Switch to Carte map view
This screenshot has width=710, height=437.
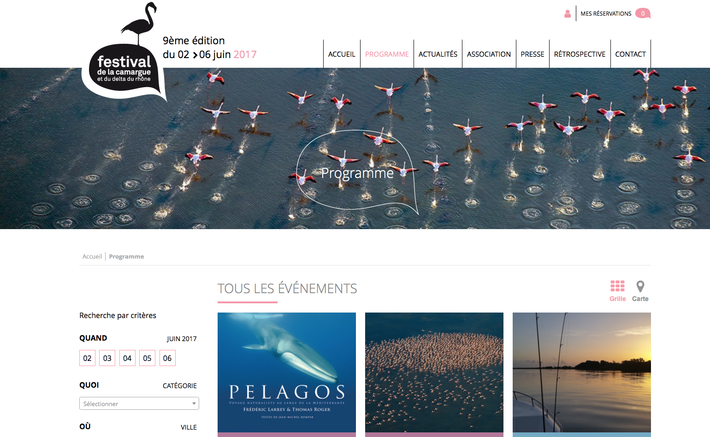click(640, 291)
